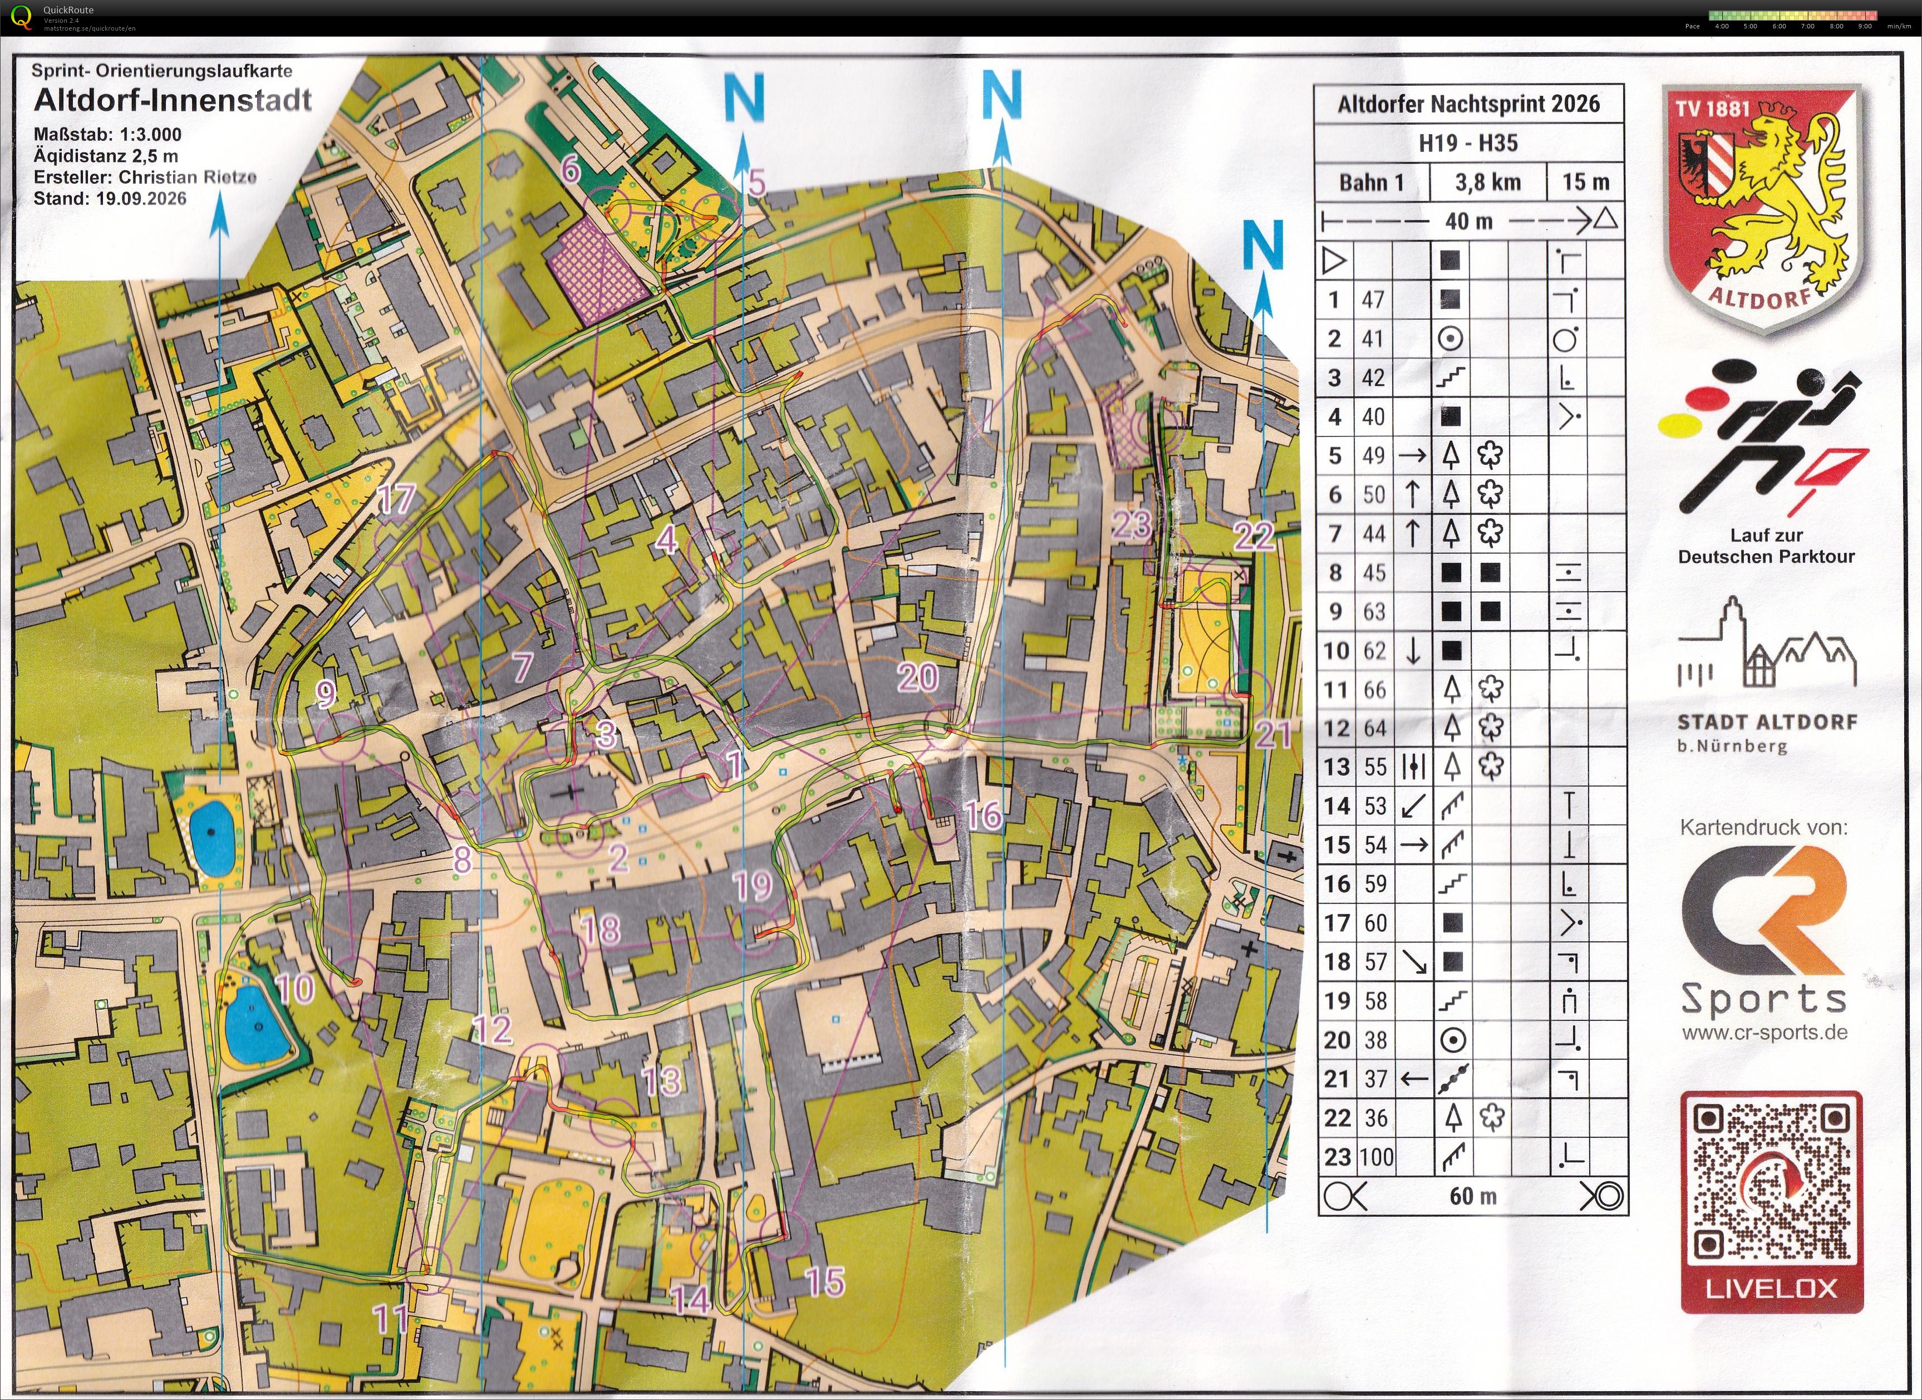Viewport: 1922px width, 1400px height.
Task: Select control code 47 in row 1
Action: (1373, 299)
